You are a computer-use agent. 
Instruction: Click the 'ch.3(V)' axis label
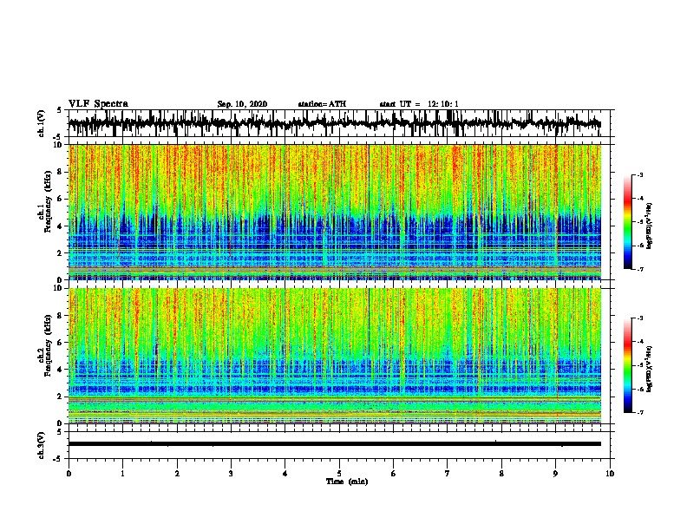tap(42, 445)
